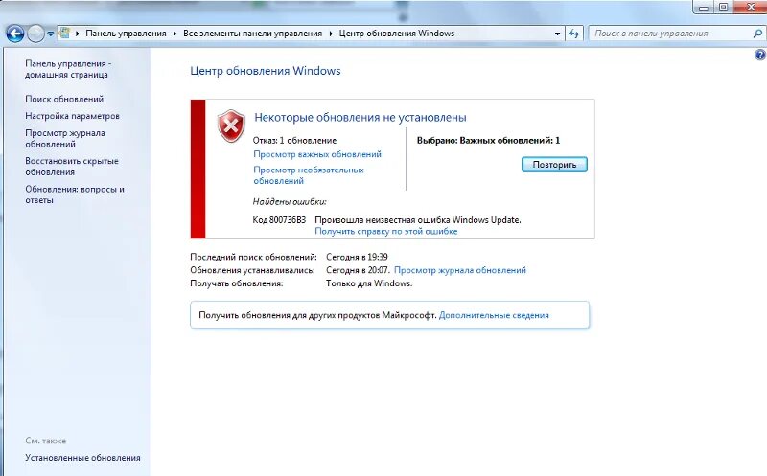The height and width of the screenshot is (476, 767).
Task: Open 'Получить справку по этой ошибке' link
Action: 386,231
